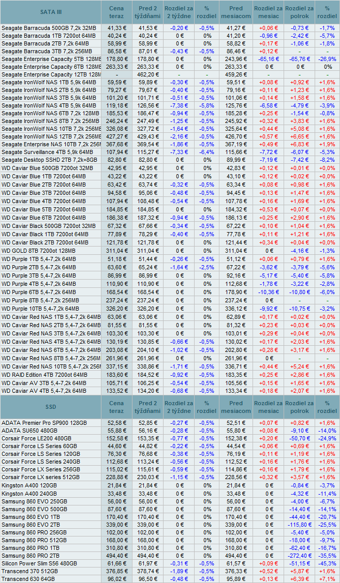Click the SATA III table header
This screenshot has width=340, height=583.
coord(51,12)
